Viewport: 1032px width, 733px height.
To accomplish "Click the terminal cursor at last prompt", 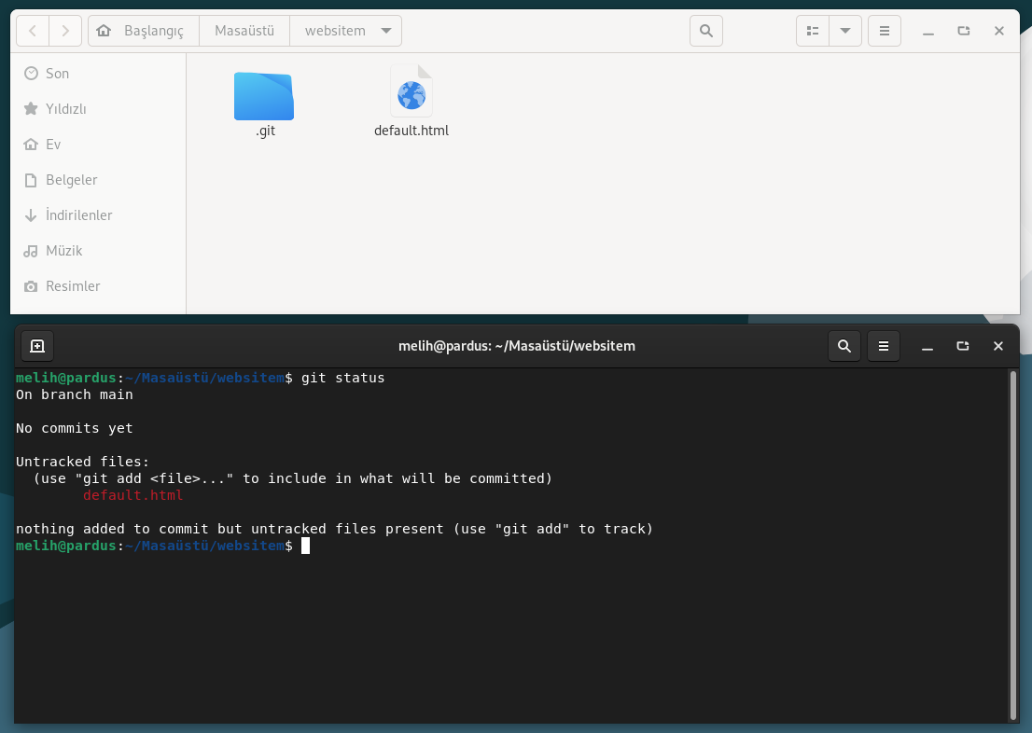I will 305,546.
